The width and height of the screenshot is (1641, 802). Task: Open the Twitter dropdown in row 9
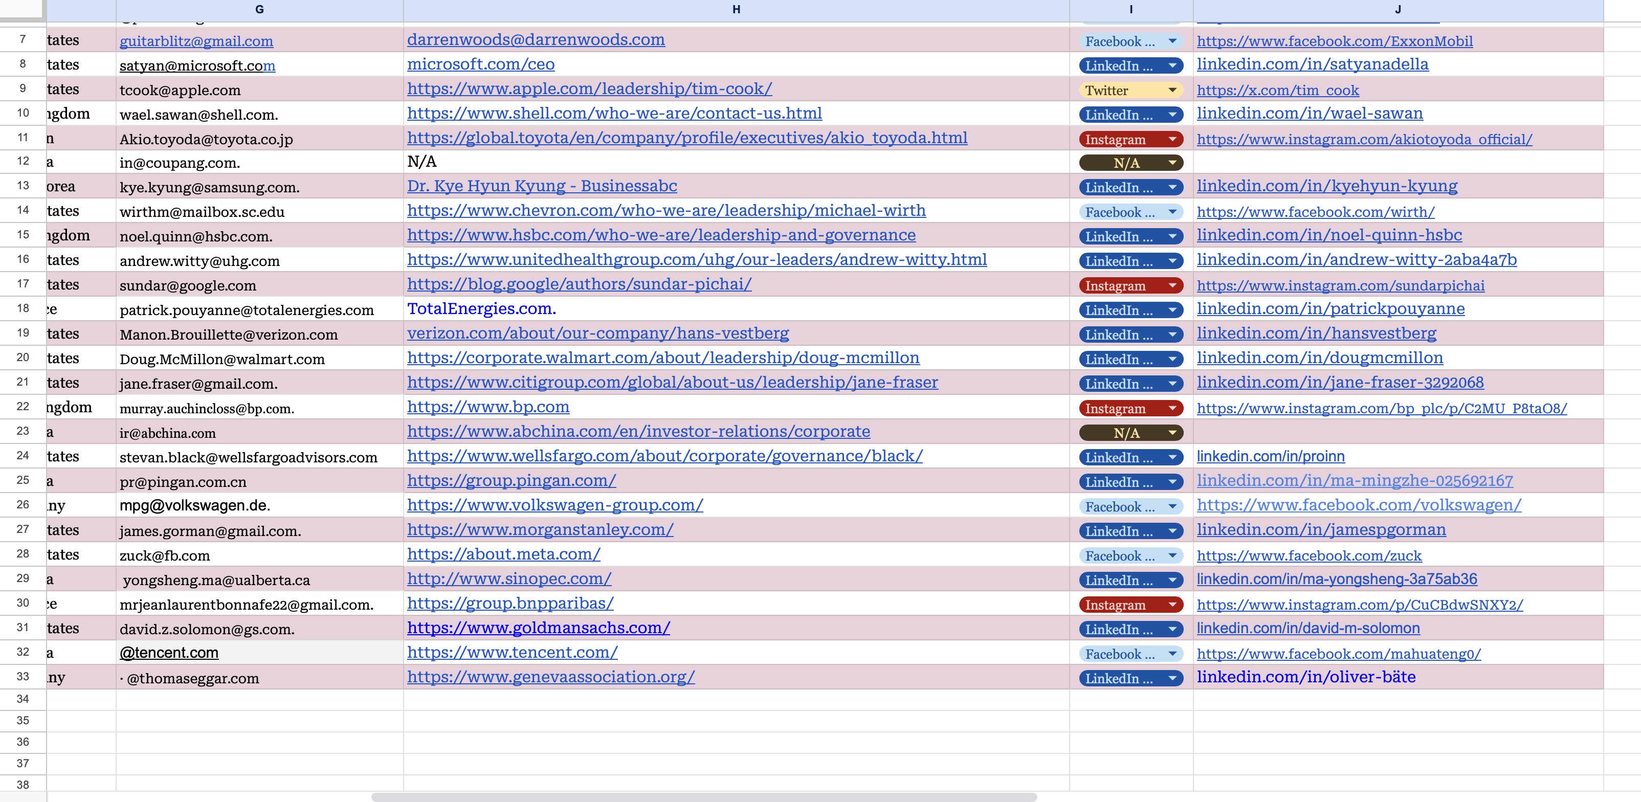pos(1171,91)
